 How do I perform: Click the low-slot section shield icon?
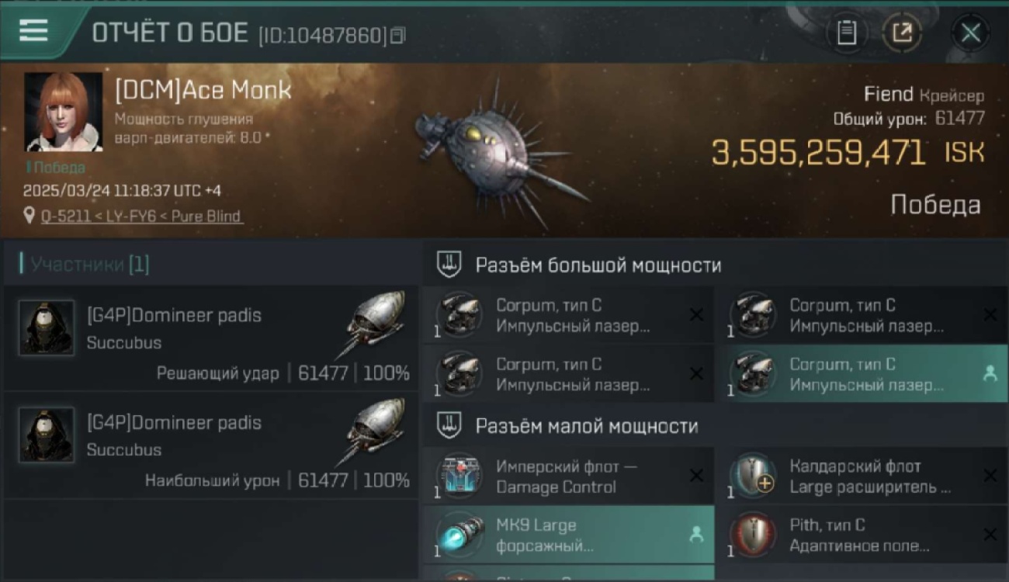[x=449, y=426]
